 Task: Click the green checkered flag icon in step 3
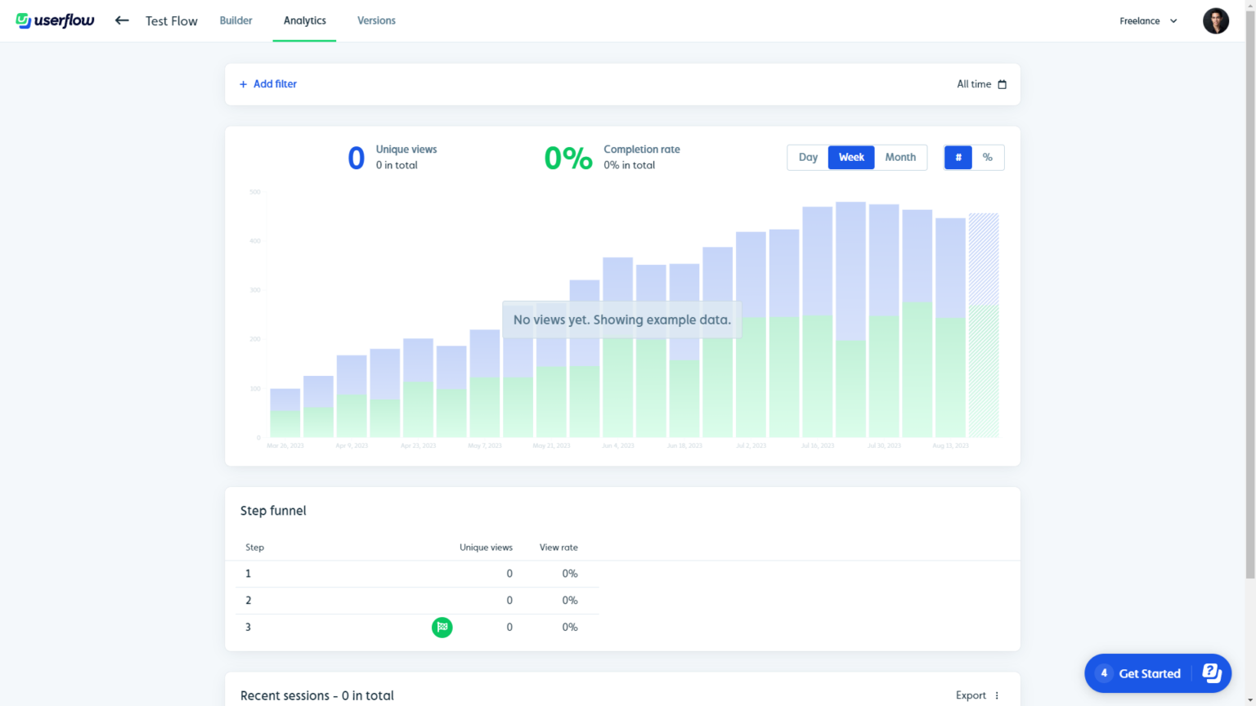[x=442, y=627]
